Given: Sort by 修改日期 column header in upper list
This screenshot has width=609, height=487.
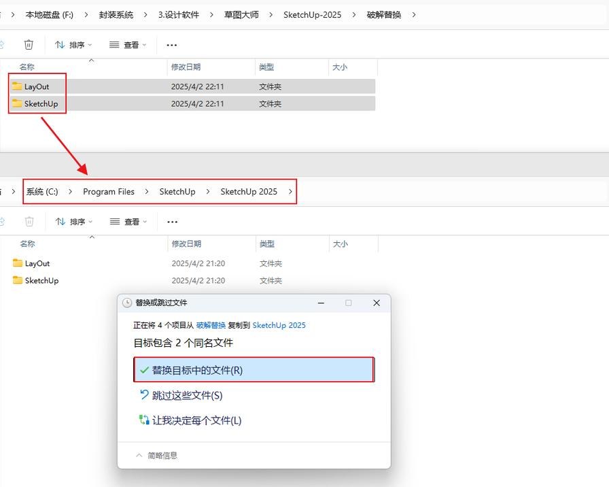Looking at the screenshot, I should pyautogui.click(x=186, y=67).
